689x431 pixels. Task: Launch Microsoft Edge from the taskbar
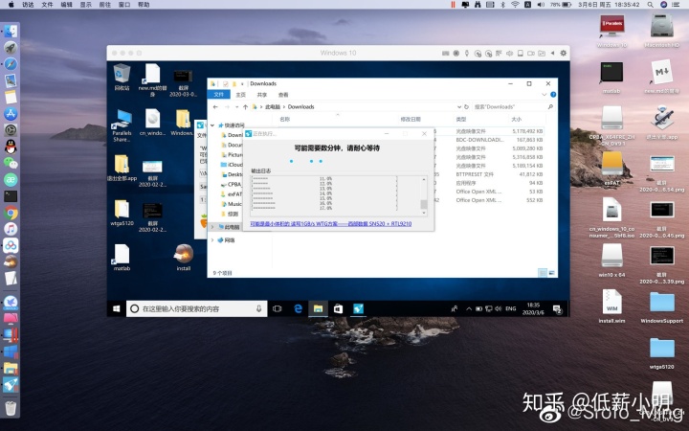pyautogui.click(x=298, y=308)
